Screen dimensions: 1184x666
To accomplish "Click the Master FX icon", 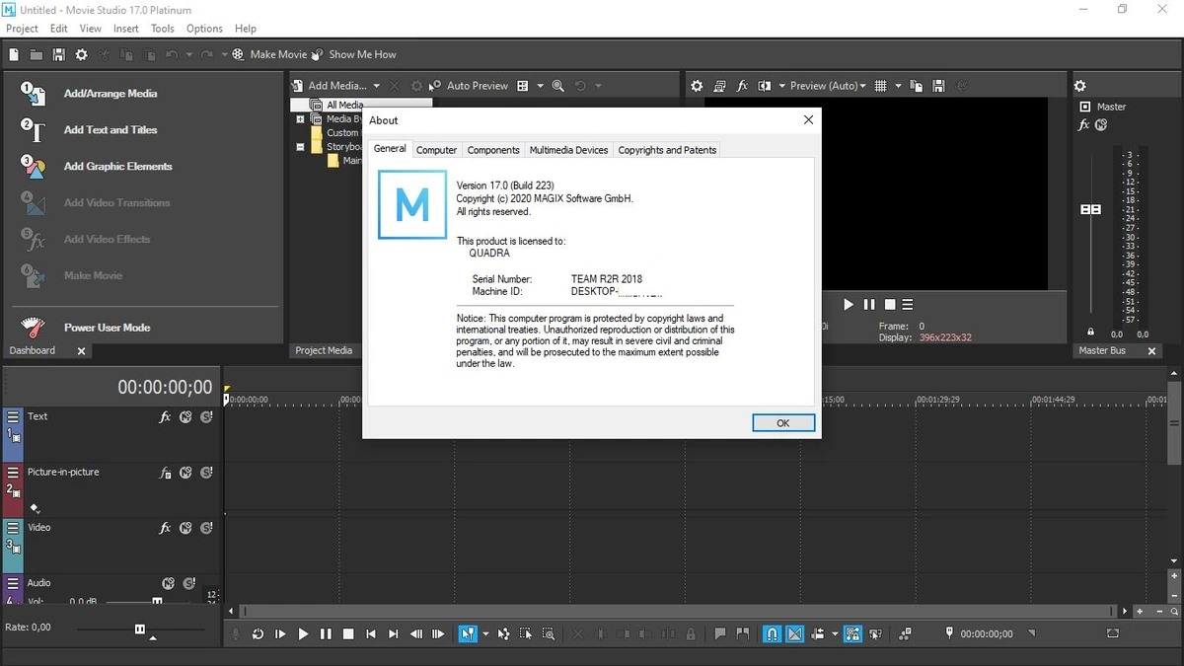I will (1083, 124).
